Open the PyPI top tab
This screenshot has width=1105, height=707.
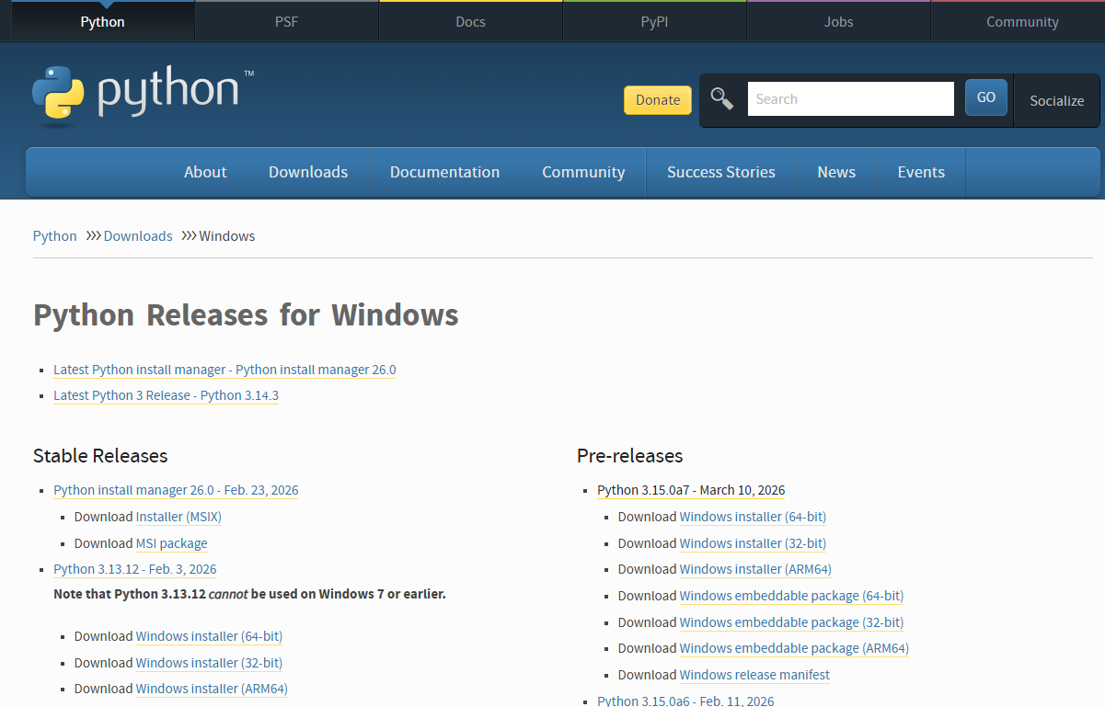[x=655, y=21]
